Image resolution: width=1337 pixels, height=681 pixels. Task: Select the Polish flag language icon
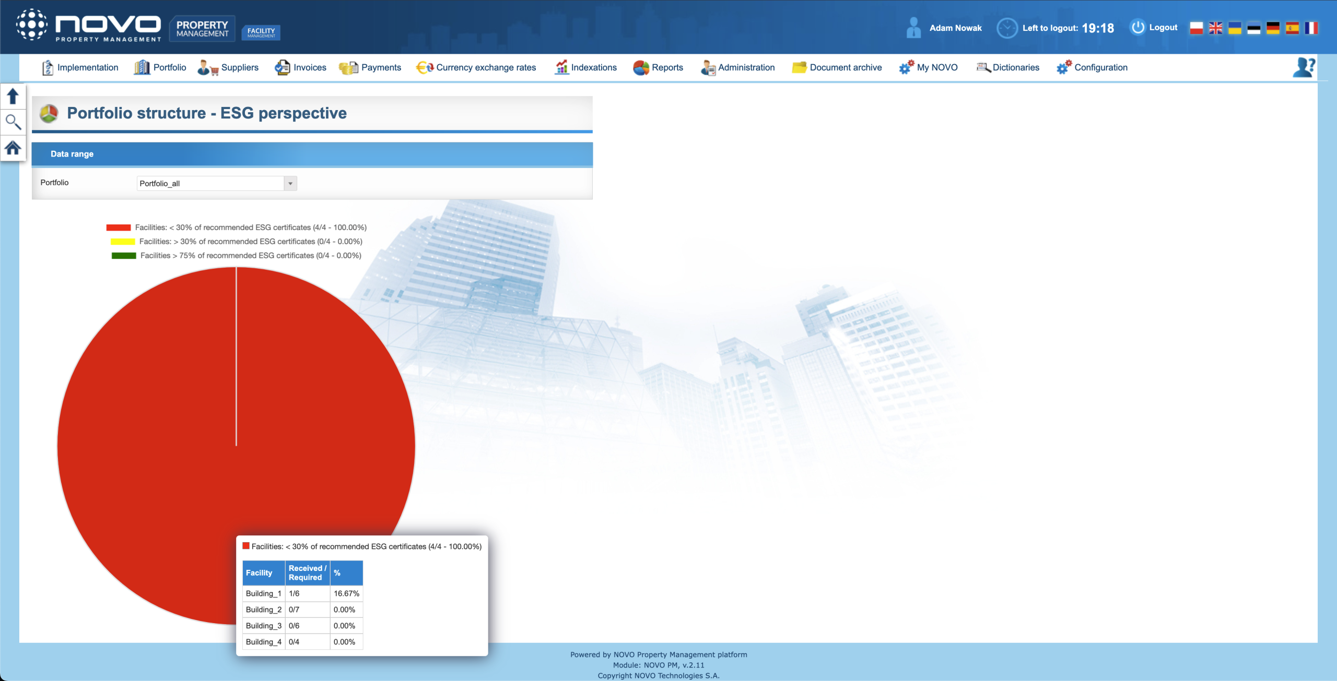point(1196,28)
